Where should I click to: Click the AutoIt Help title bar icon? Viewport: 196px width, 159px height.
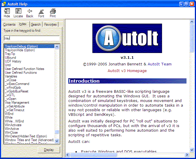(4, 4)
